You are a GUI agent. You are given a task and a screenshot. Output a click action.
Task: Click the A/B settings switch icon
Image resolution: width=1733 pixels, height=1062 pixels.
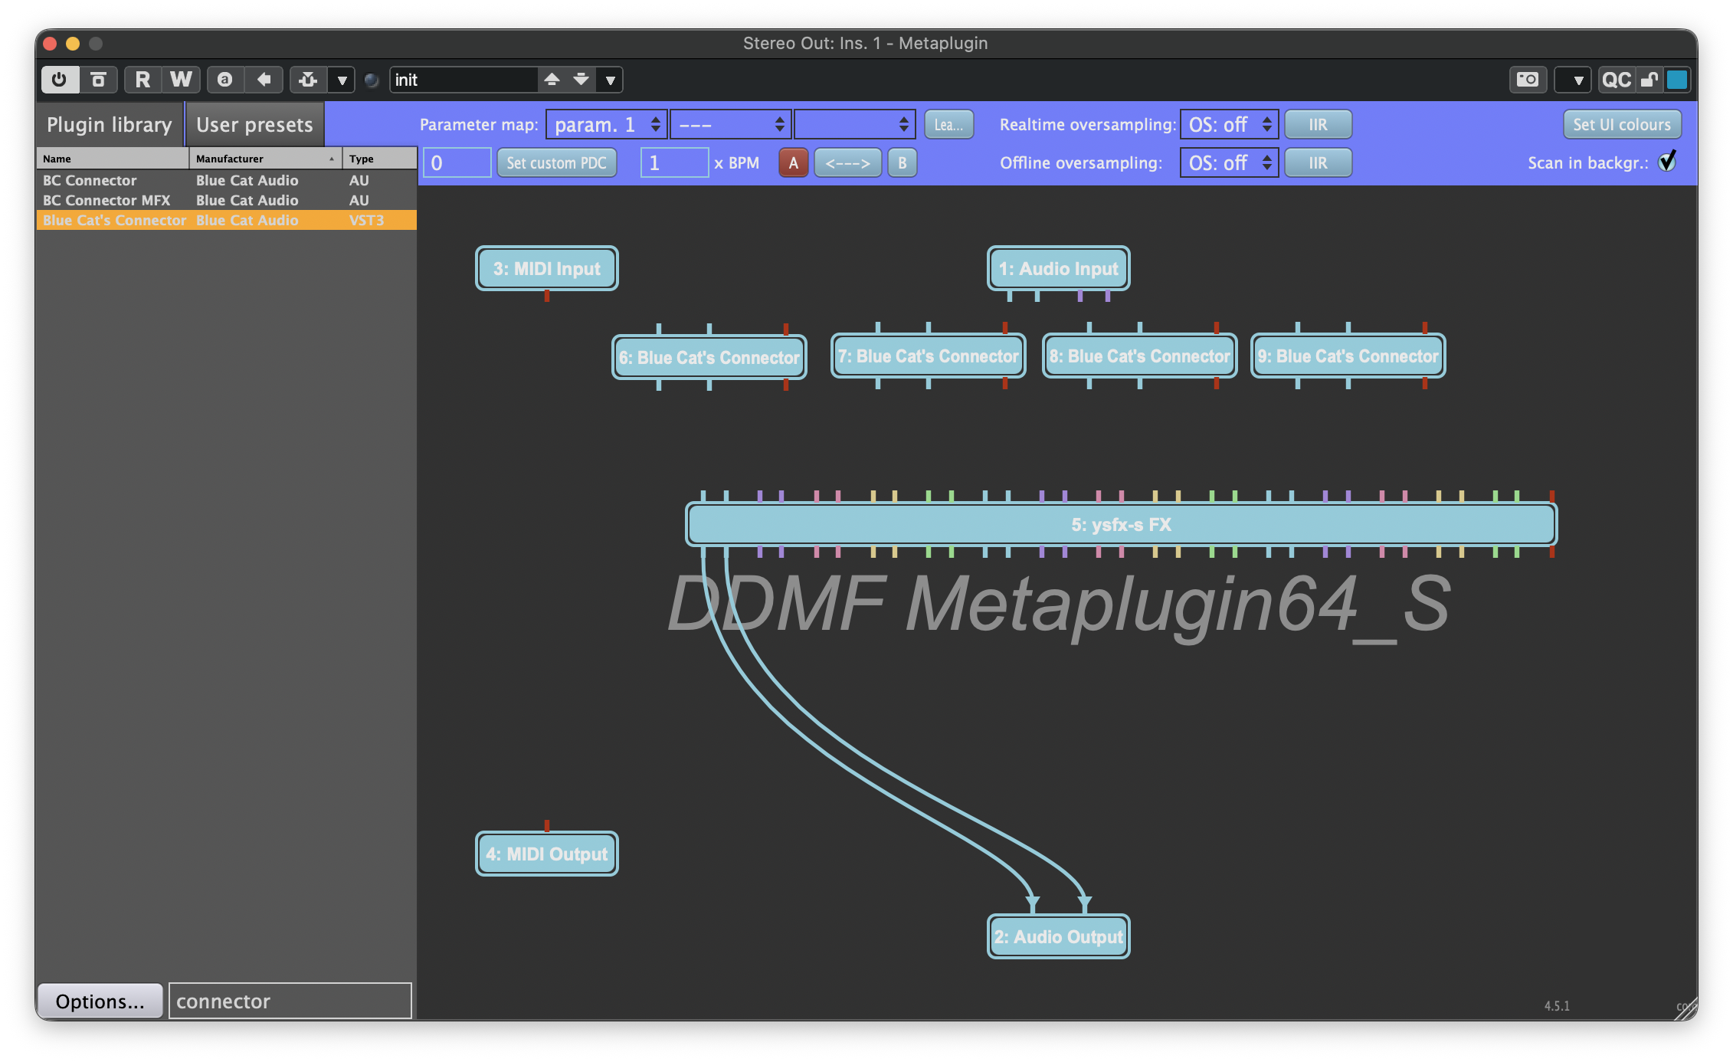coord(225,80)
